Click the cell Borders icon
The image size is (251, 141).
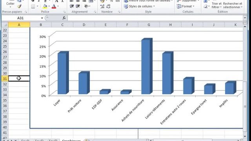tap(33, 6)
